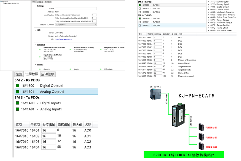The image size is (241, 161).
Task: Open the Selected DC Mode dropdown
Action: [x=76, y=25]
